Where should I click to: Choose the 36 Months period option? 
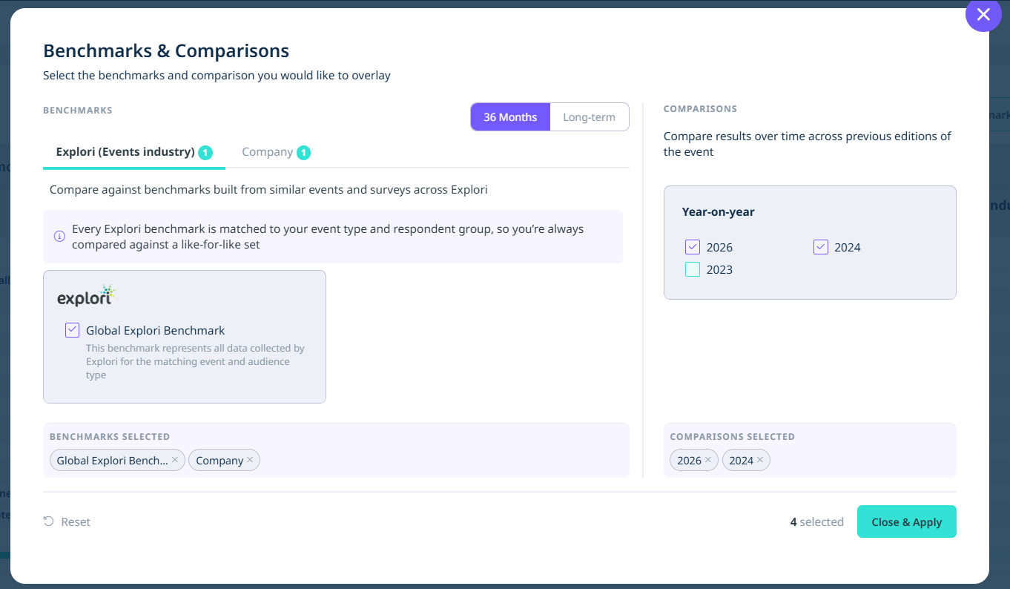pyautogui.click(x=510, y=117)
